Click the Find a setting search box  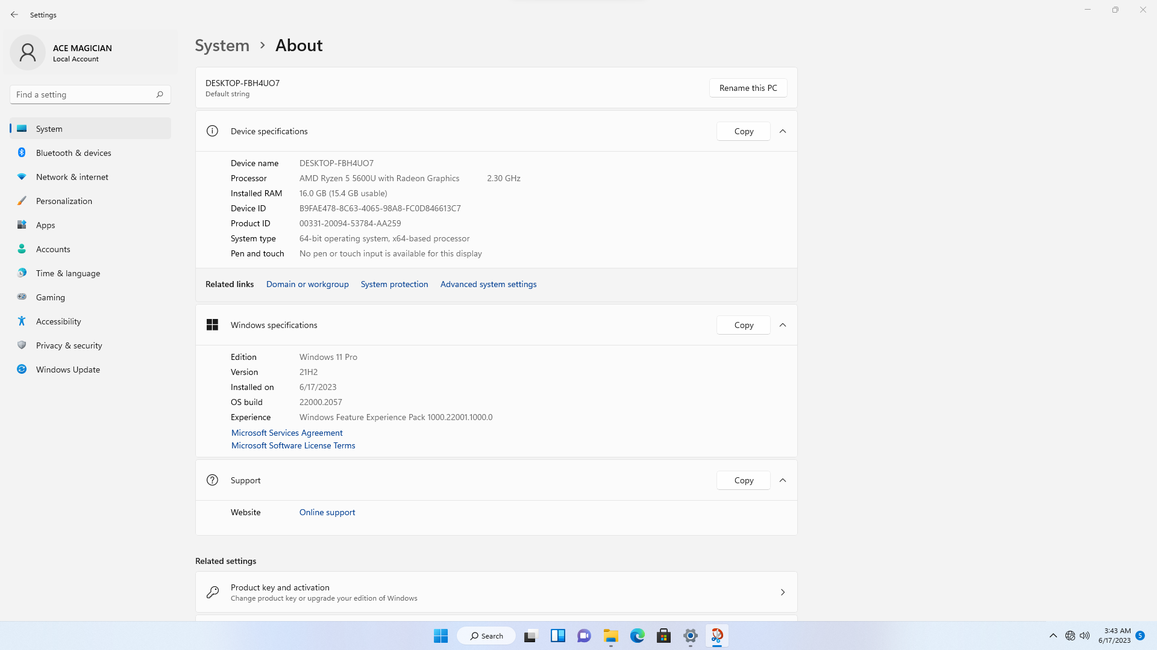90,94
